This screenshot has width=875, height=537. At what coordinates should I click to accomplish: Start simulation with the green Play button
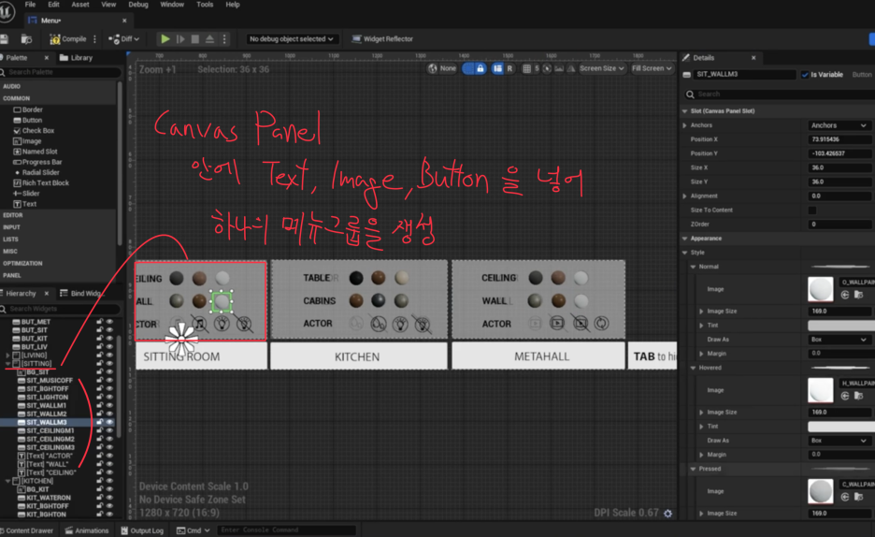[x=165, y=39]
